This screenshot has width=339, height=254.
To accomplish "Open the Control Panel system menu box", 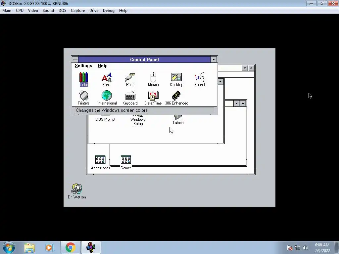I will coord(75,60).
